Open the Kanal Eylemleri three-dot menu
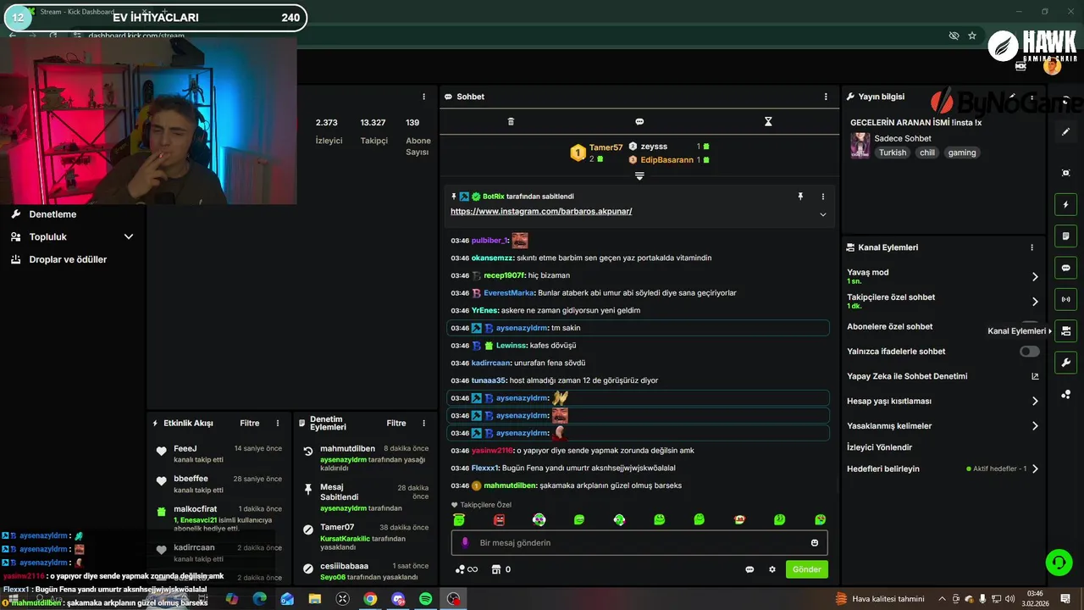The width and height of the screenshot is (1084, 610). click(1031, 247)
